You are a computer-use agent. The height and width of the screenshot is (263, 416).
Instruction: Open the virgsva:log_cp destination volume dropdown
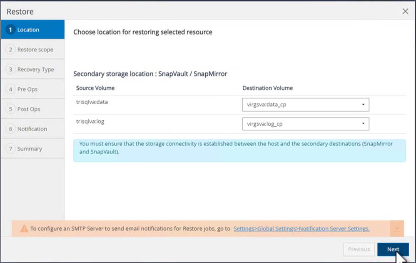pyautogui.click(x=305, y=124)
